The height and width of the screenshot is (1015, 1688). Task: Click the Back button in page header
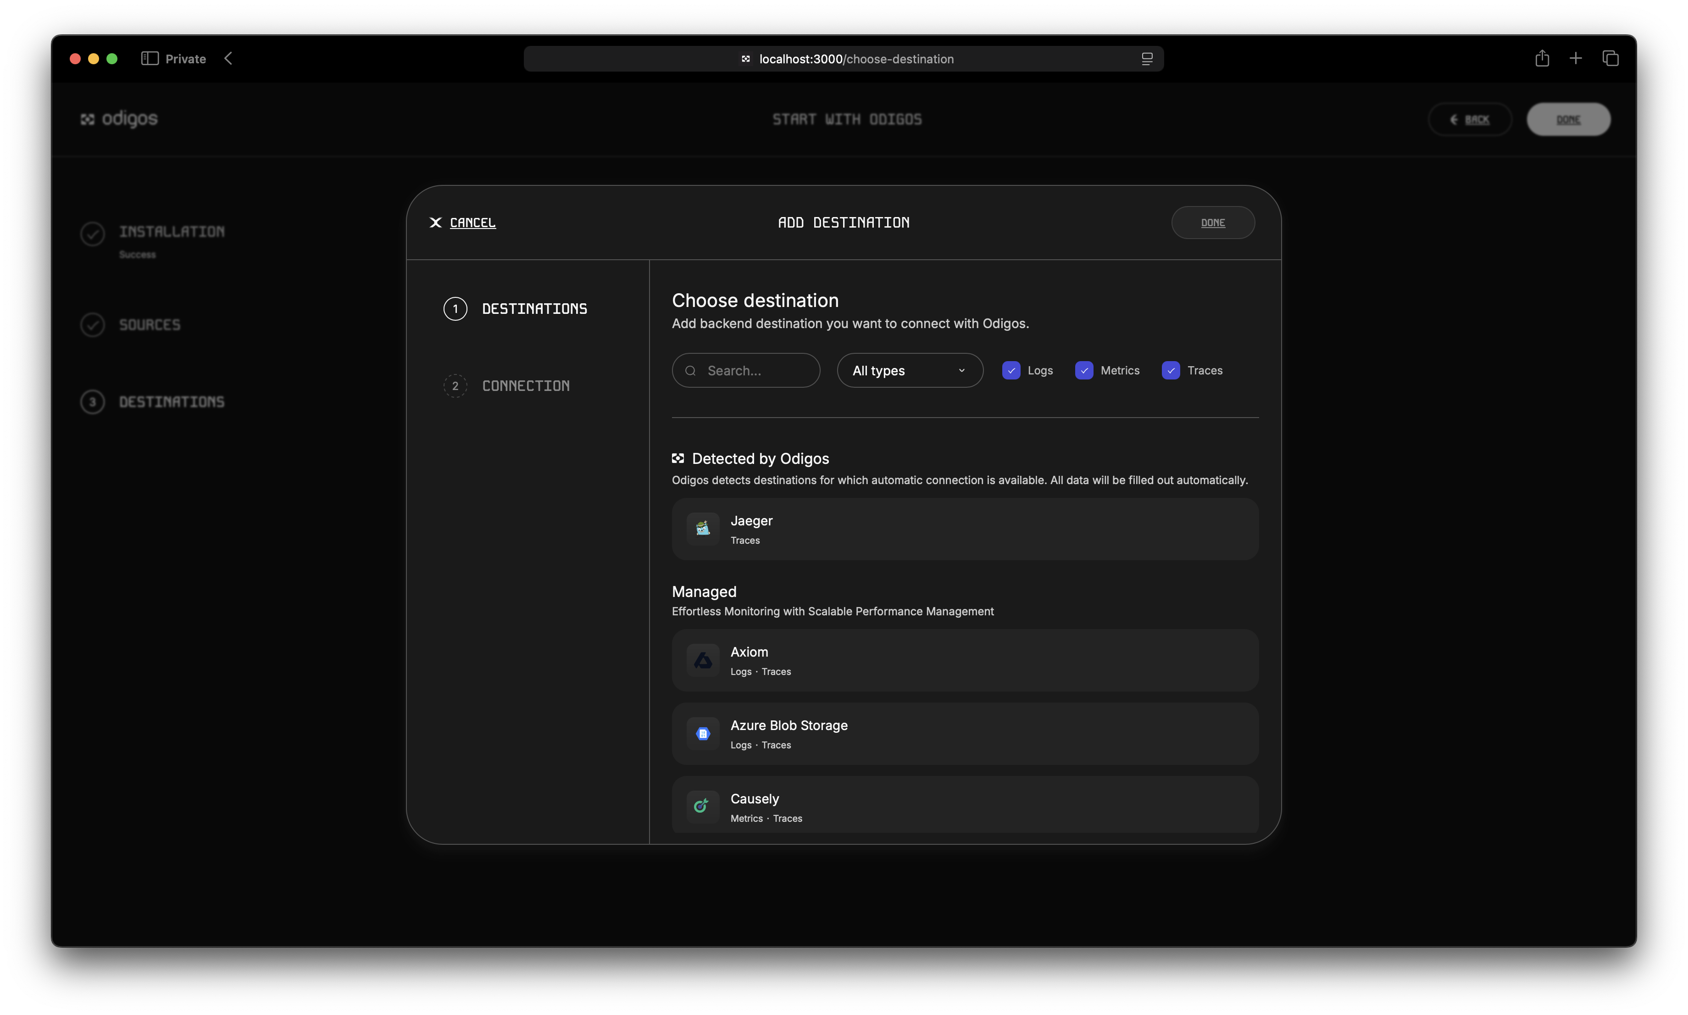tap(1469, 119)
